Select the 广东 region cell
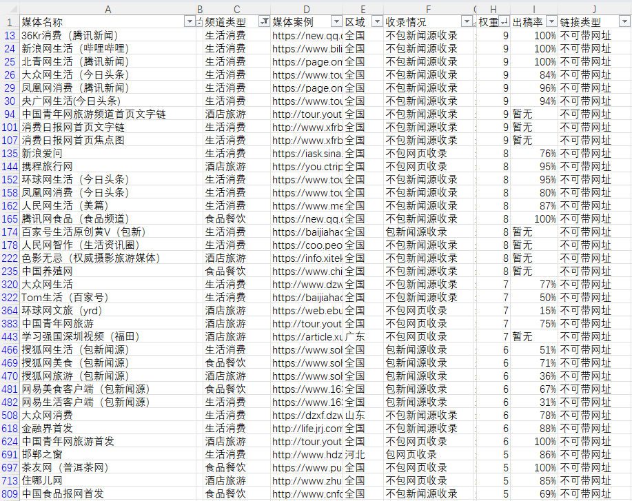This screenshot has height=501, width=632. [354, 337]
